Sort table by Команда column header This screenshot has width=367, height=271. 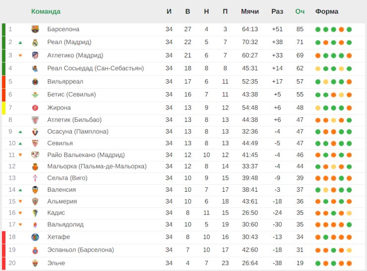pos(46,11)
